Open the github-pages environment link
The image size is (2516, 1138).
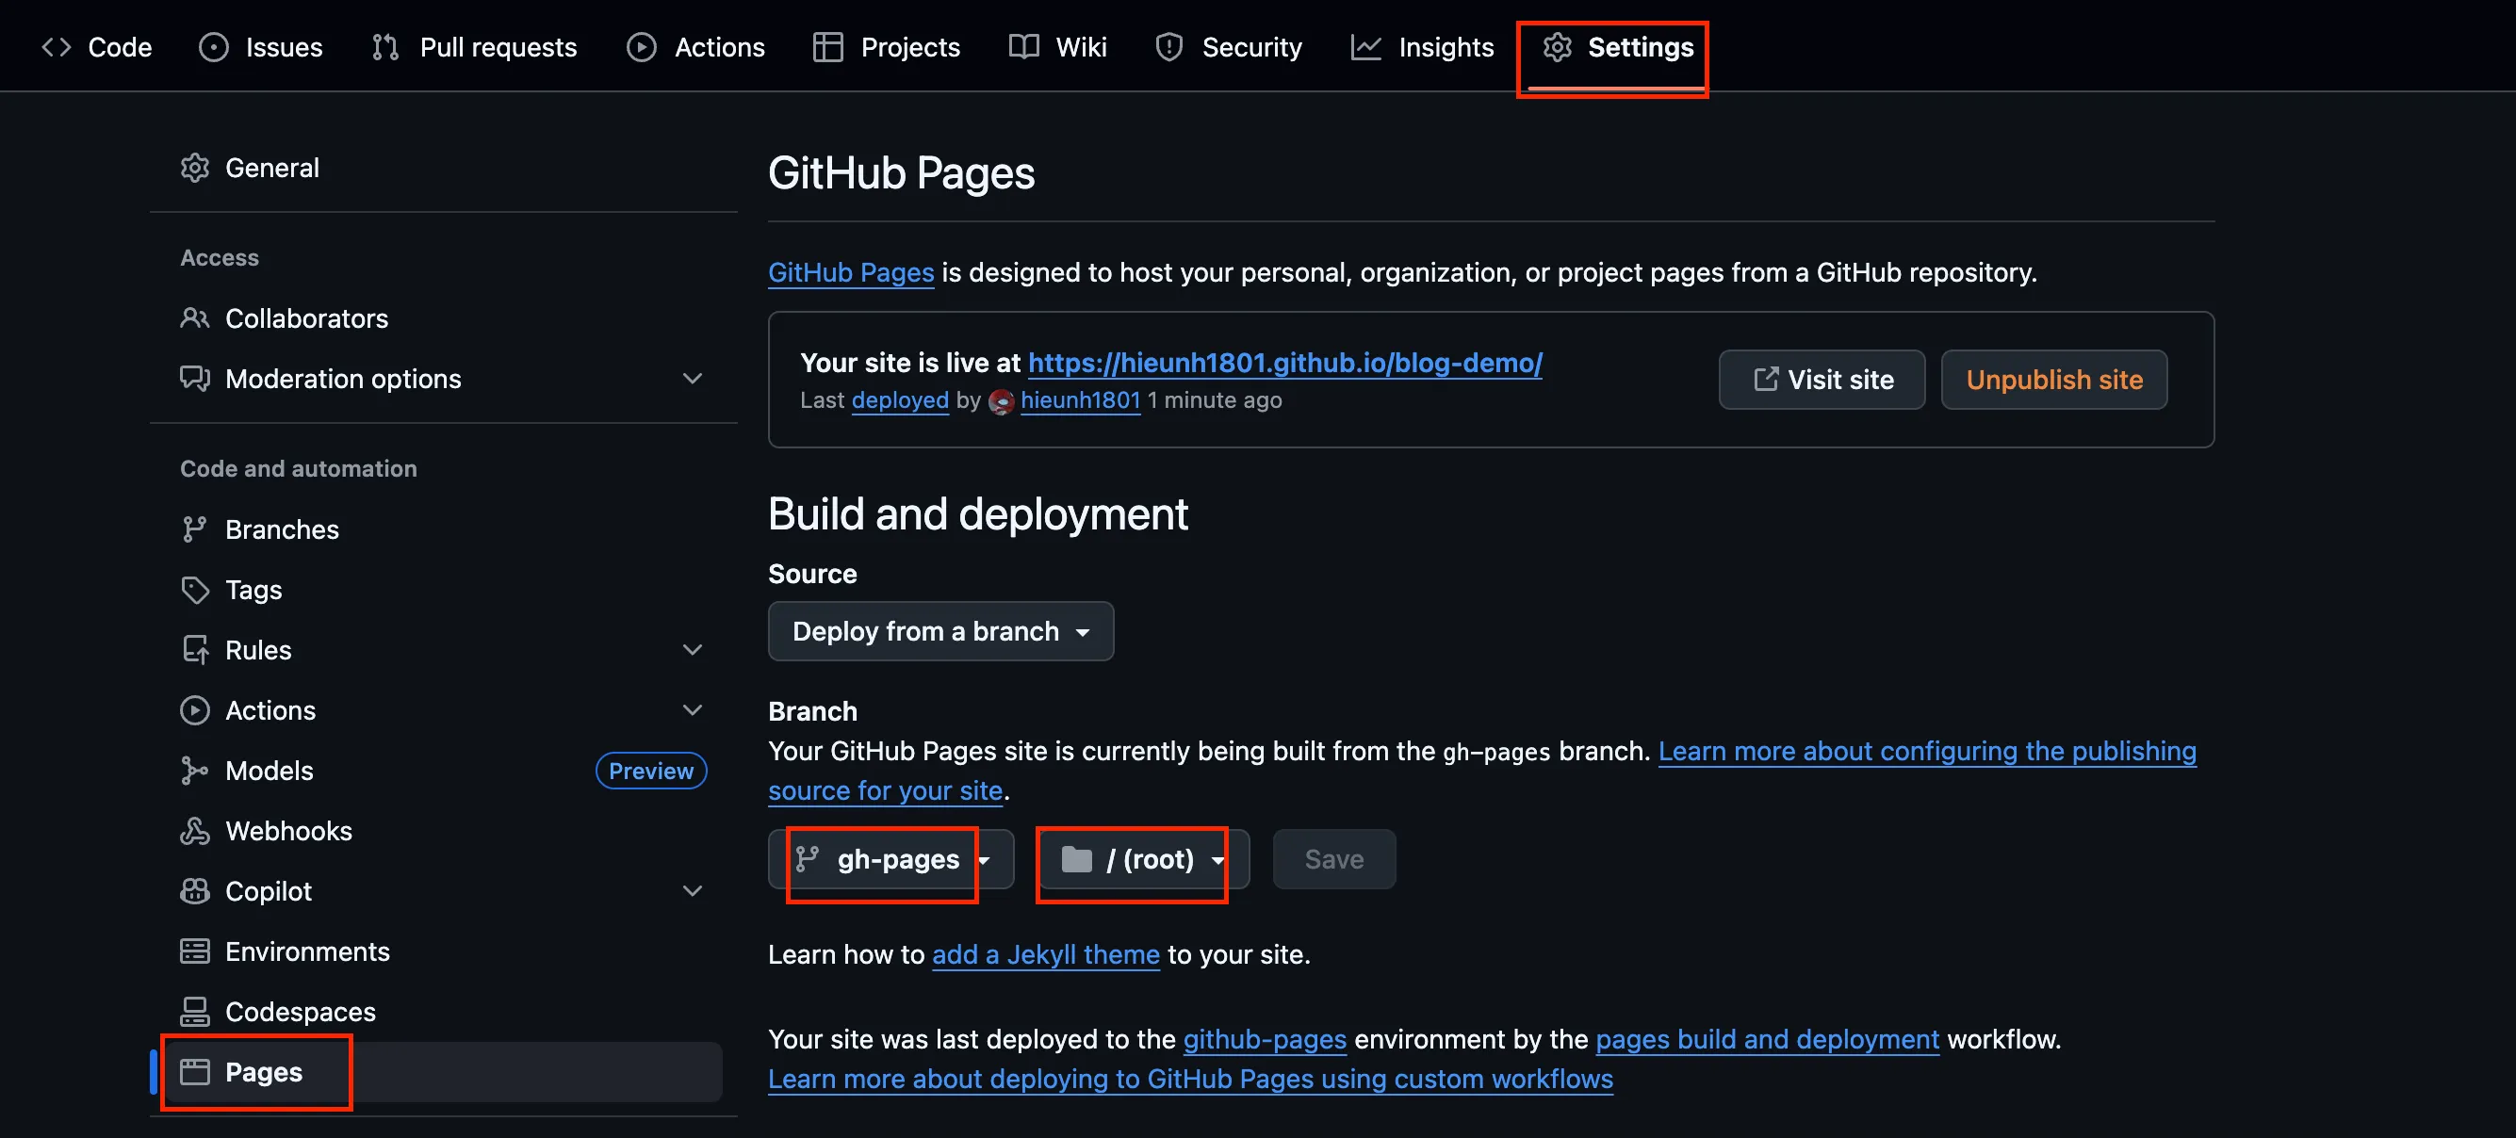click(1264, 1039)
